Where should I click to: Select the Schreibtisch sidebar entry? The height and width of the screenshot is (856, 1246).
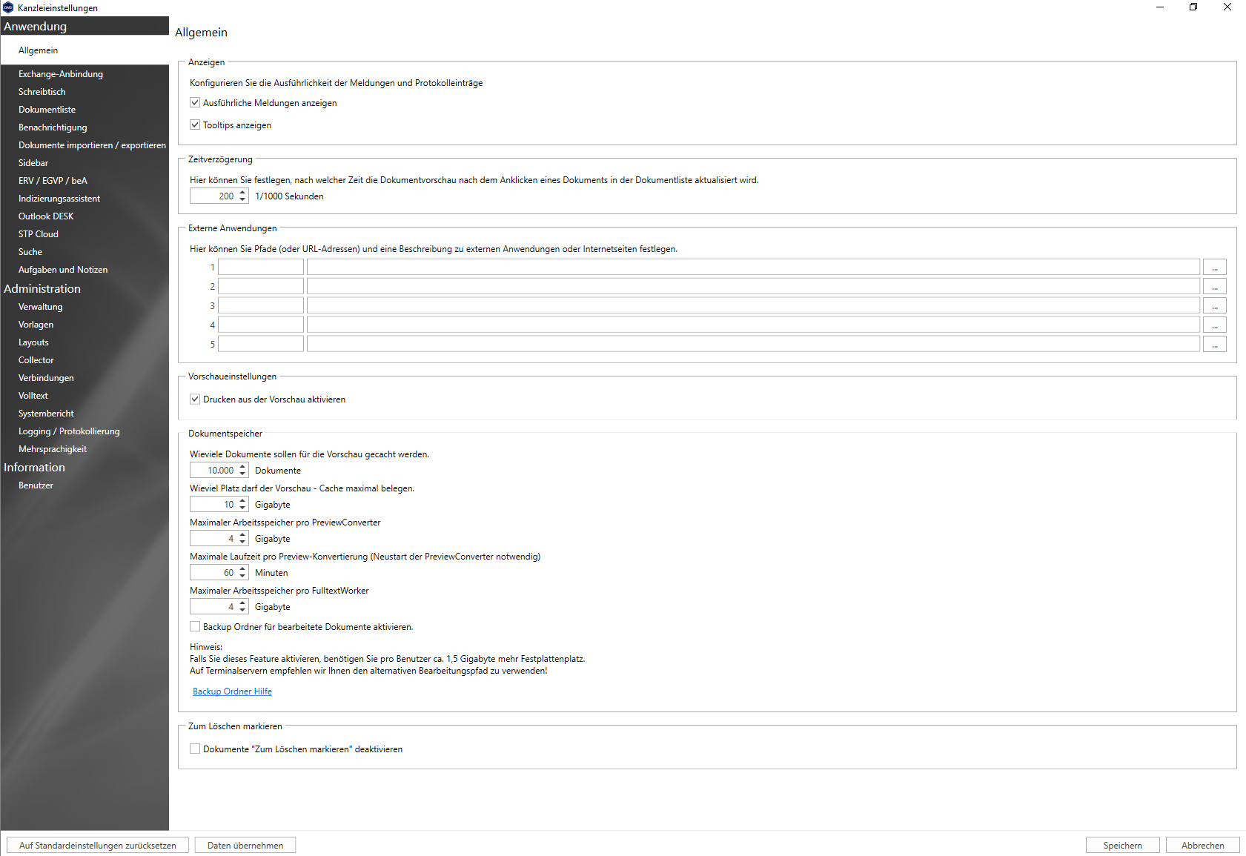42,91
